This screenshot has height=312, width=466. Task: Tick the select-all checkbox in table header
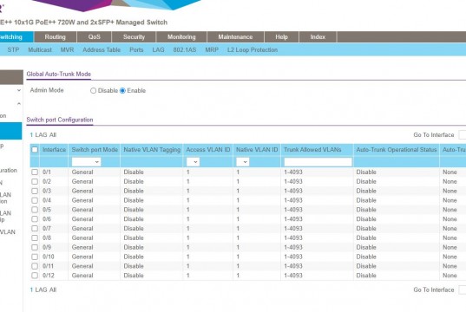point(35,150)
